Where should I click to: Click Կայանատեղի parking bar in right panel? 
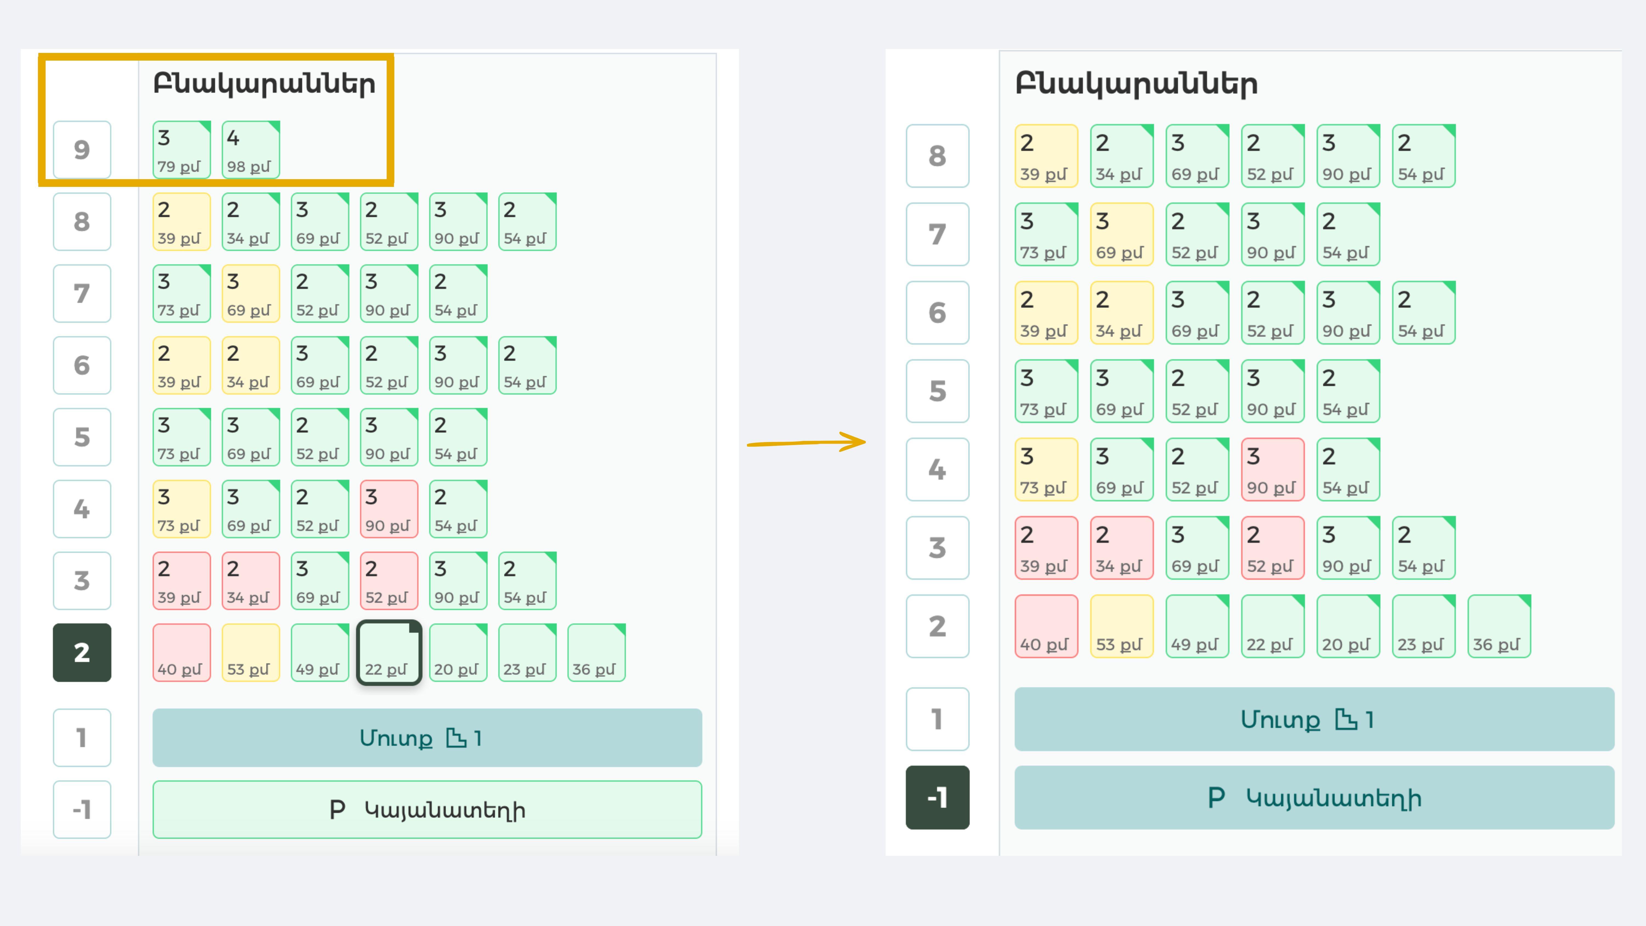point(1314,798)
